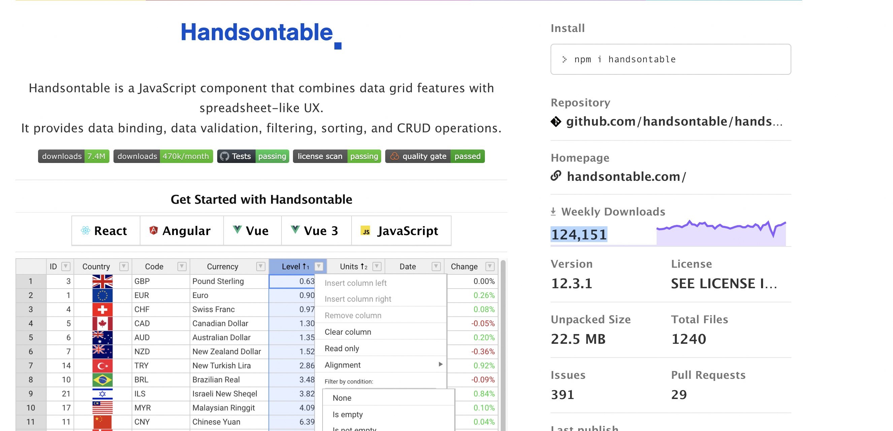Click the 0.63 level cell
893x431 pixels.
click(x=292, y=281)
